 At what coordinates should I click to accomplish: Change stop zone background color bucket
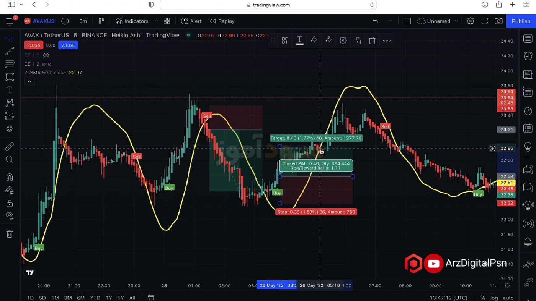click(328, 40)
